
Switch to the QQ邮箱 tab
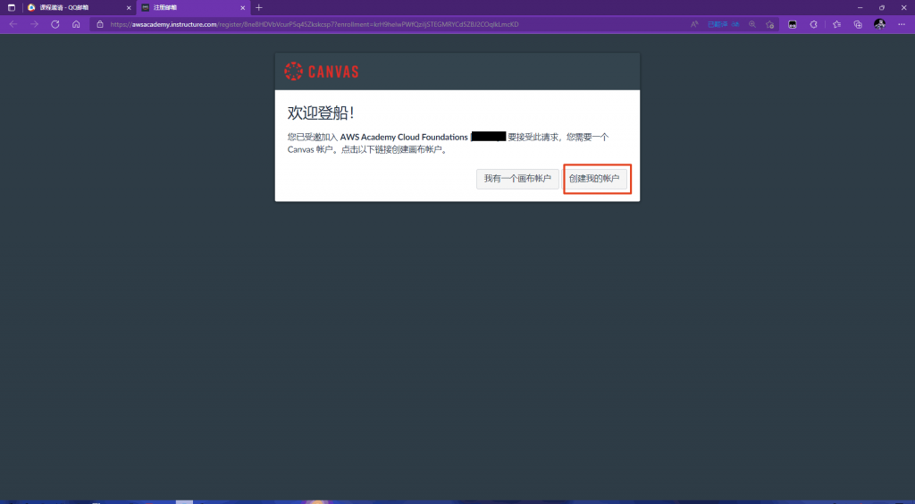coord(79,7)
